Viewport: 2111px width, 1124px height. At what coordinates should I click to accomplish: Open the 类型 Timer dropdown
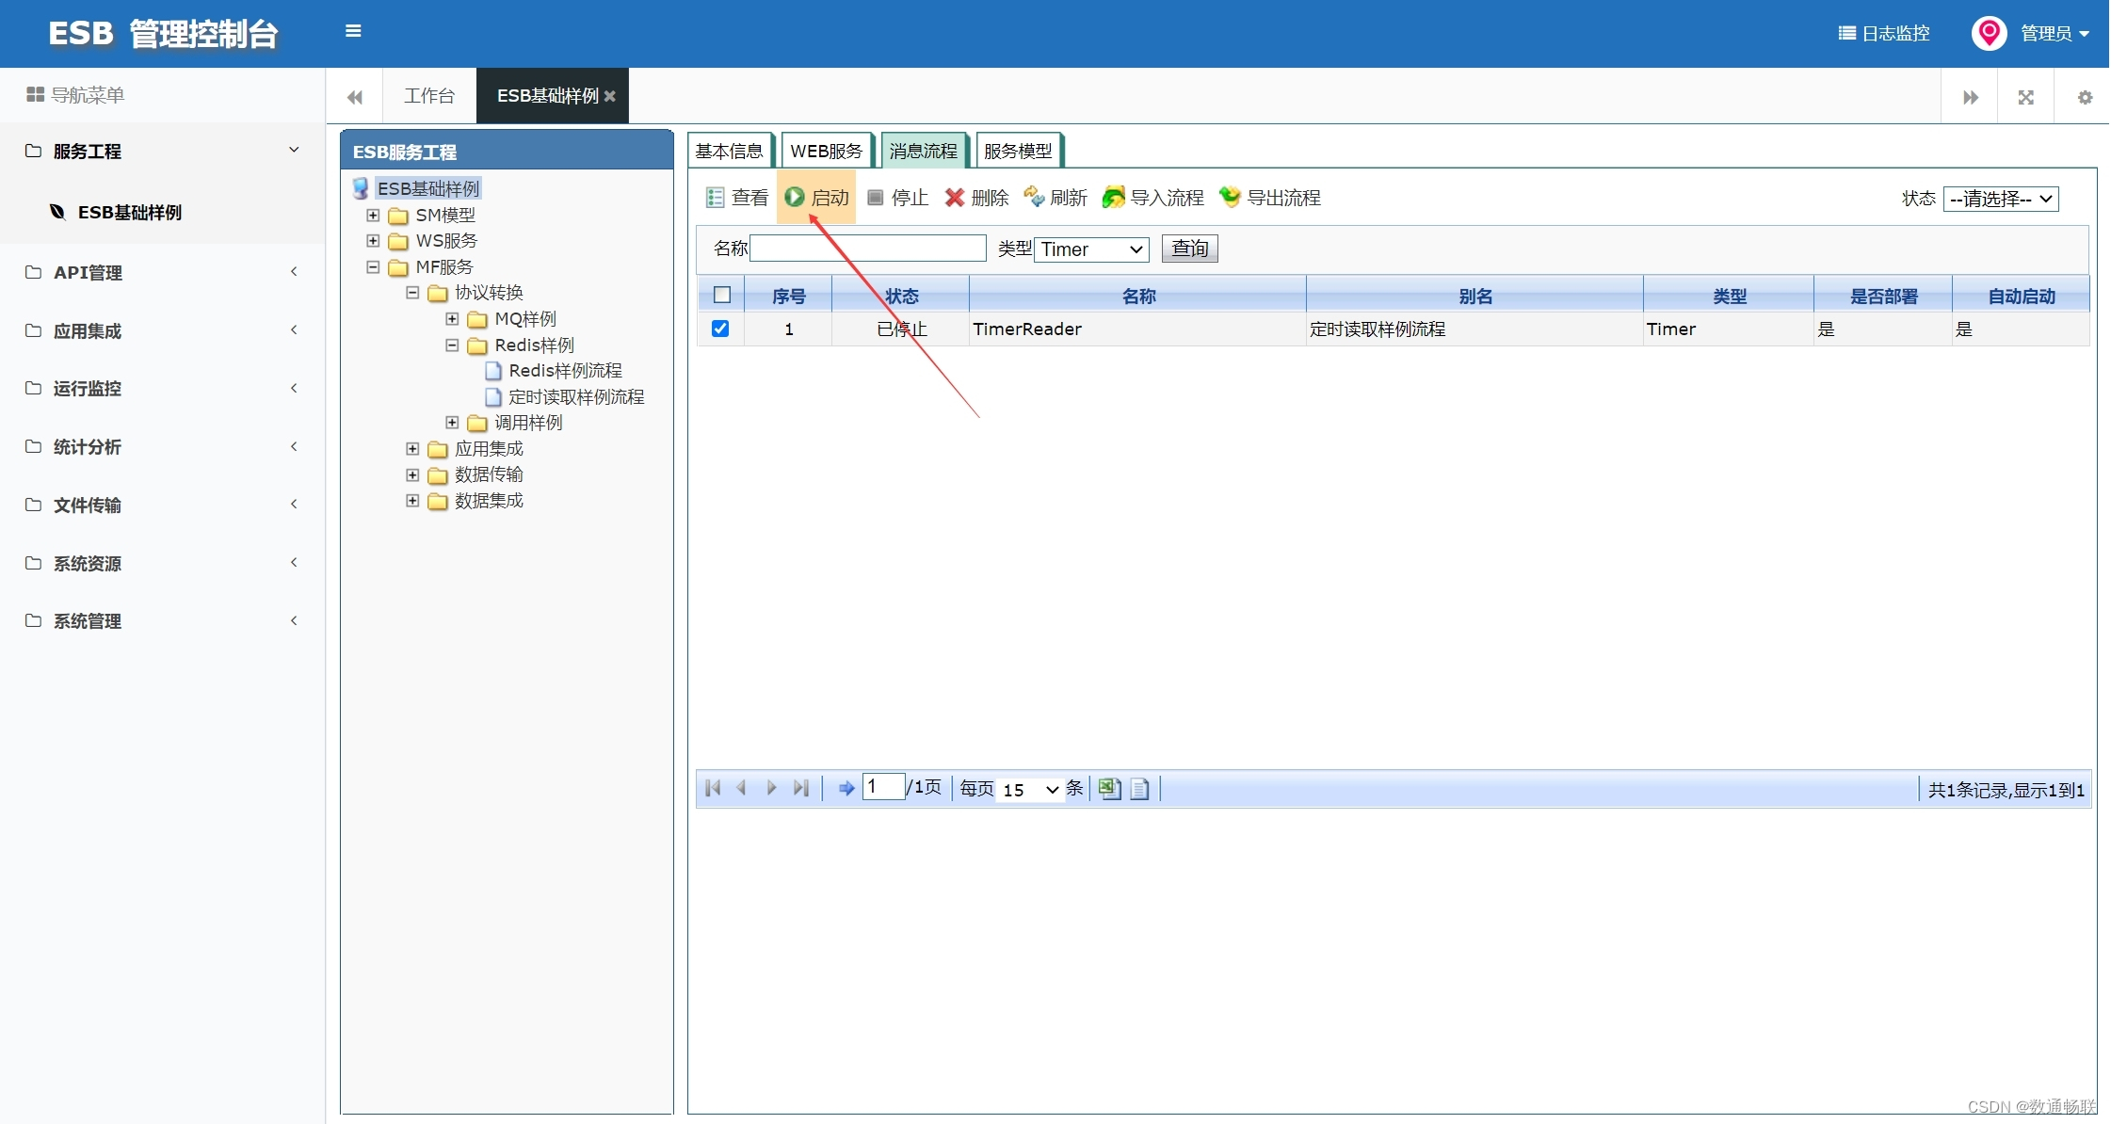(1091, 249)
